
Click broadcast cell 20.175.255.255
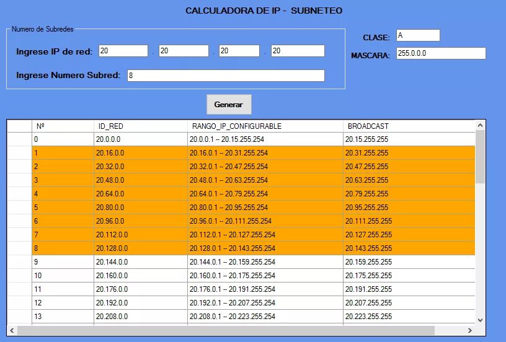409,276
